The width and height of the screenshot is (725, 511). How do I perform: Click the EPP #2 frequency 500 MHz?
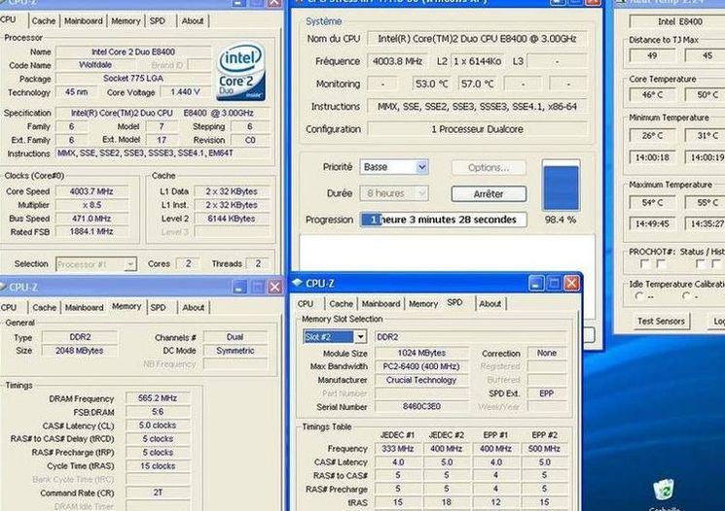pos(544,449)
